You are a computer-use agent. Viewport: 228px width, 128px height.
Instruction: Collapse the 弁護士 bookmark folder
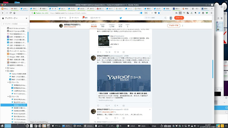[x=6, y=71]
